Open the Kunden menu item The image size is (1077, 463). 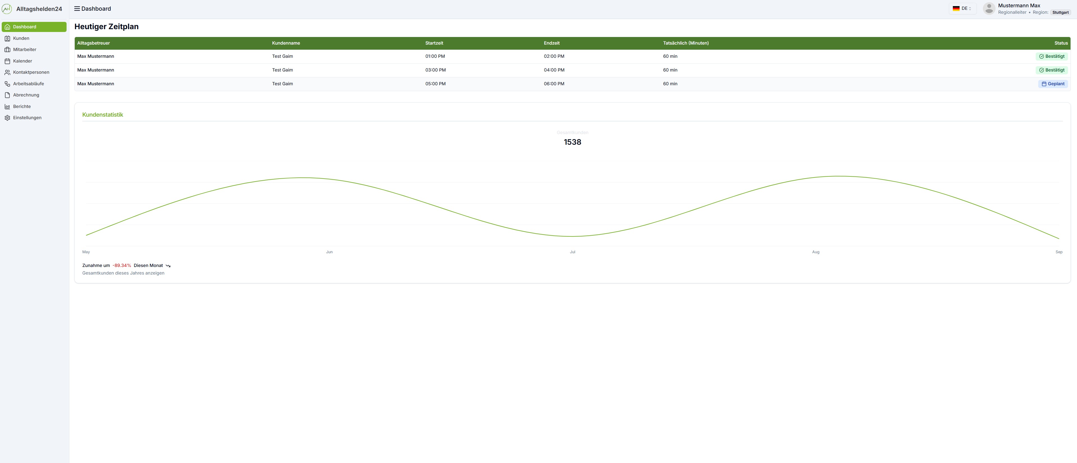click(34, 38)
